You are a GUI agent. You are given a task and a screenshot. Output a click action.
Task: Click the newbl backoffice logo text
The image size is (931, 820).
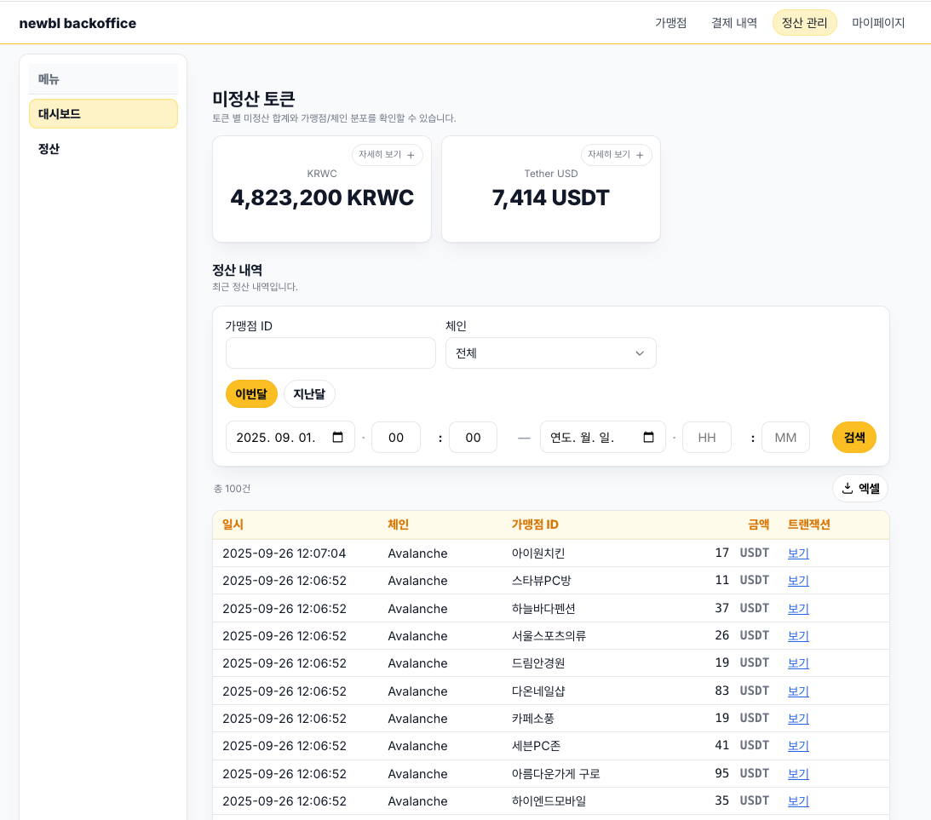(x=78, y=23)
